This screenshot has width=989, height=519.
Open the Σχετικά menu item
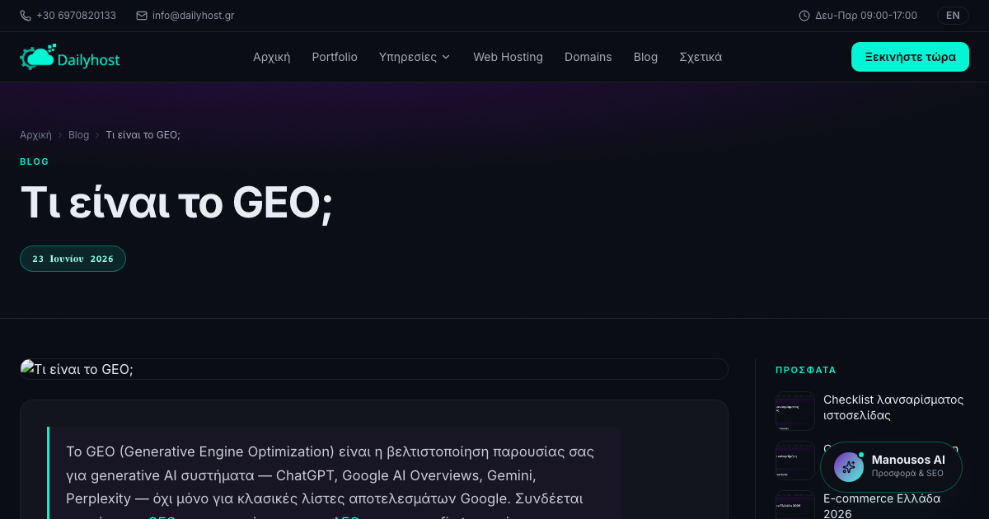[x=701, y=57]
